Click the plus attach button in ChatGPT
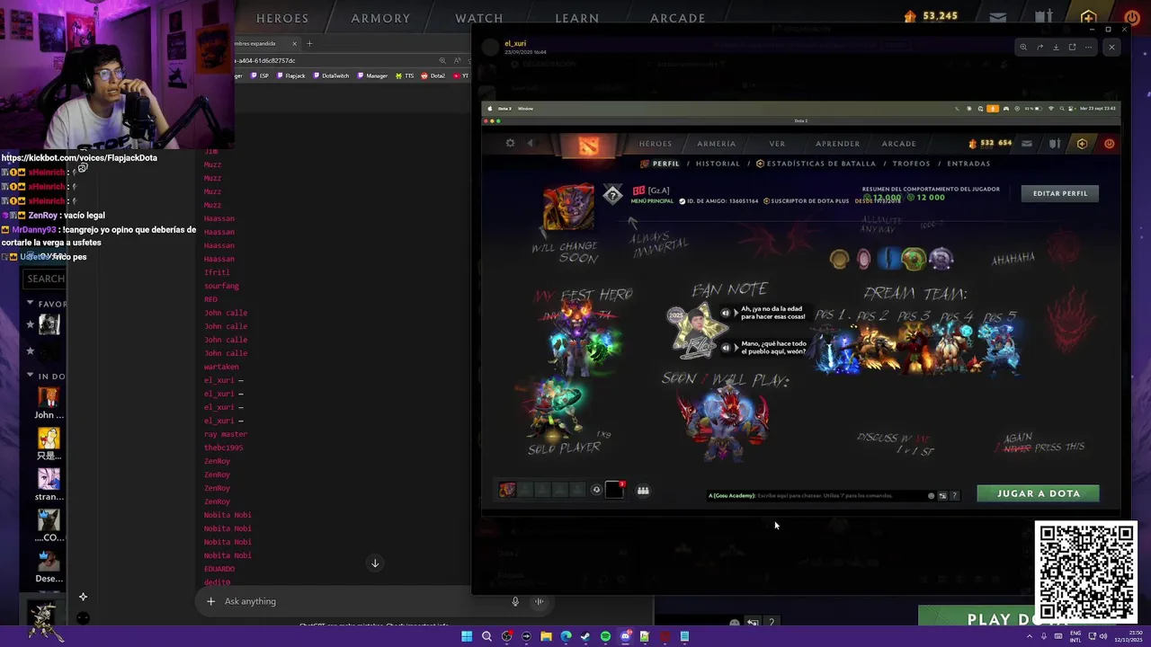1151x647 pixels. click(210, 601)
